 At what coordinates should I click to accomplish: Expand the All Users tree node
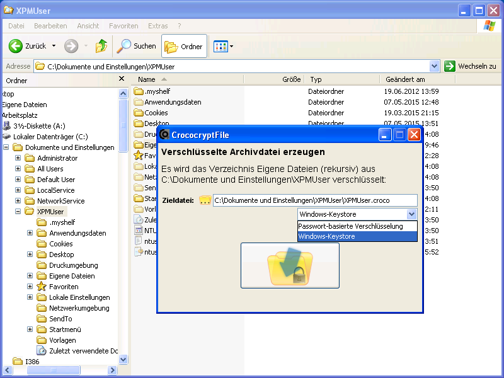pyautogui.click(x=18, y=169)
